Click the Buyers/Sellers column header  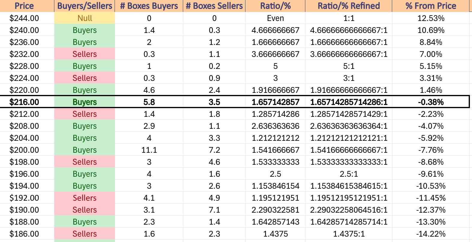pos(85,6)
